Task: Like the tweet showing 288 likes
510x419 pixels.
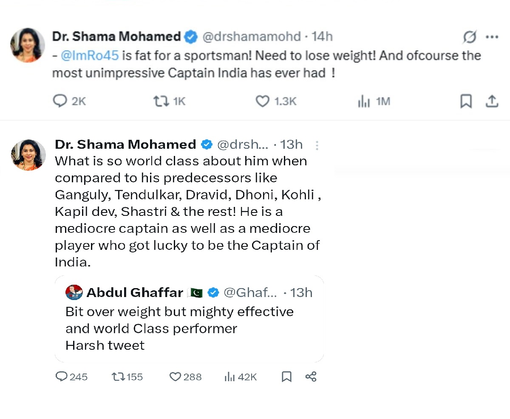Action: pos(175,377)
